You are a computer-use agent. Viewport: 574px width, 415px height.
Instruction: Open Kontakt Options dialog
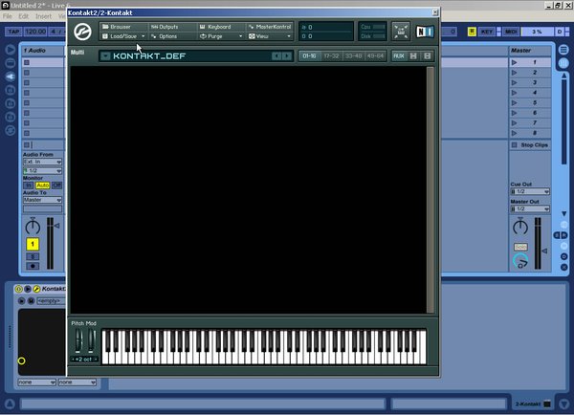[x=172, y=36]
